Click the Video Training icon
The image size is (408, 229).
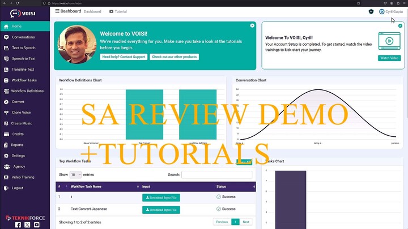coord(6,178)
